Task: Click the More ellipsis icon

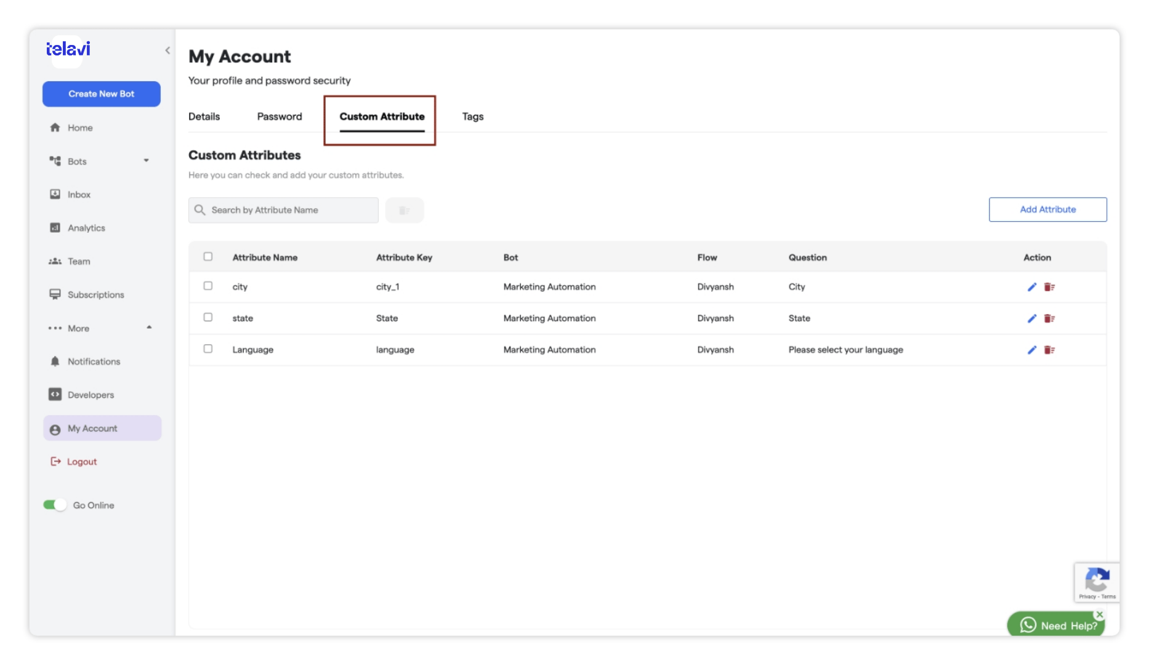Action: pos(55,328)
